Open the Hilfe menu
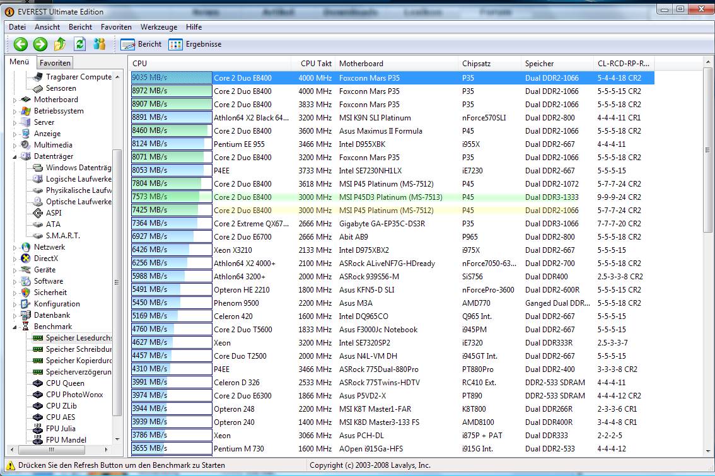The image size is (715, 476). pyautogui.click(x=194, y=27)
